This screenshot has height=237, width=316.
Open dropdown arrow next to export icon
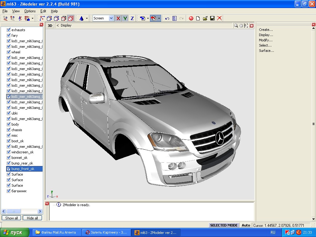point(159,18)
